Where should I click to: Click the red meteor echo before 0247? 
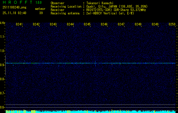pos(112,64)
